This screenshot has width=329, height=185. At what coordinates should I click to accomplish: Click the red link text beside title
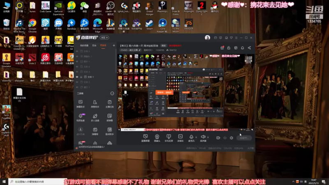[x=175, y=46]
